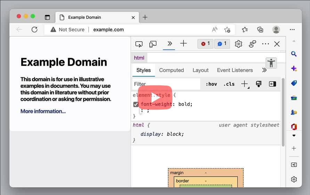Open DevTools settings gear
Viewport: 310px width, 195px height.
[x=238, y=44]
